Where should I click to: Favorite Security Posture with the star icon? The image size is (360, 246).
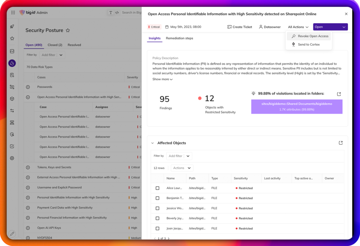click(x=68, y=31)
